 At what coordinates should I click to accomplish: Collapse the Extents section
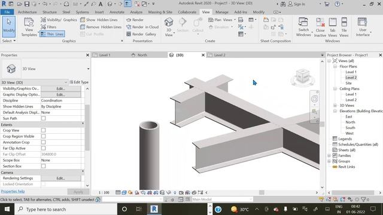click(83, 124)
